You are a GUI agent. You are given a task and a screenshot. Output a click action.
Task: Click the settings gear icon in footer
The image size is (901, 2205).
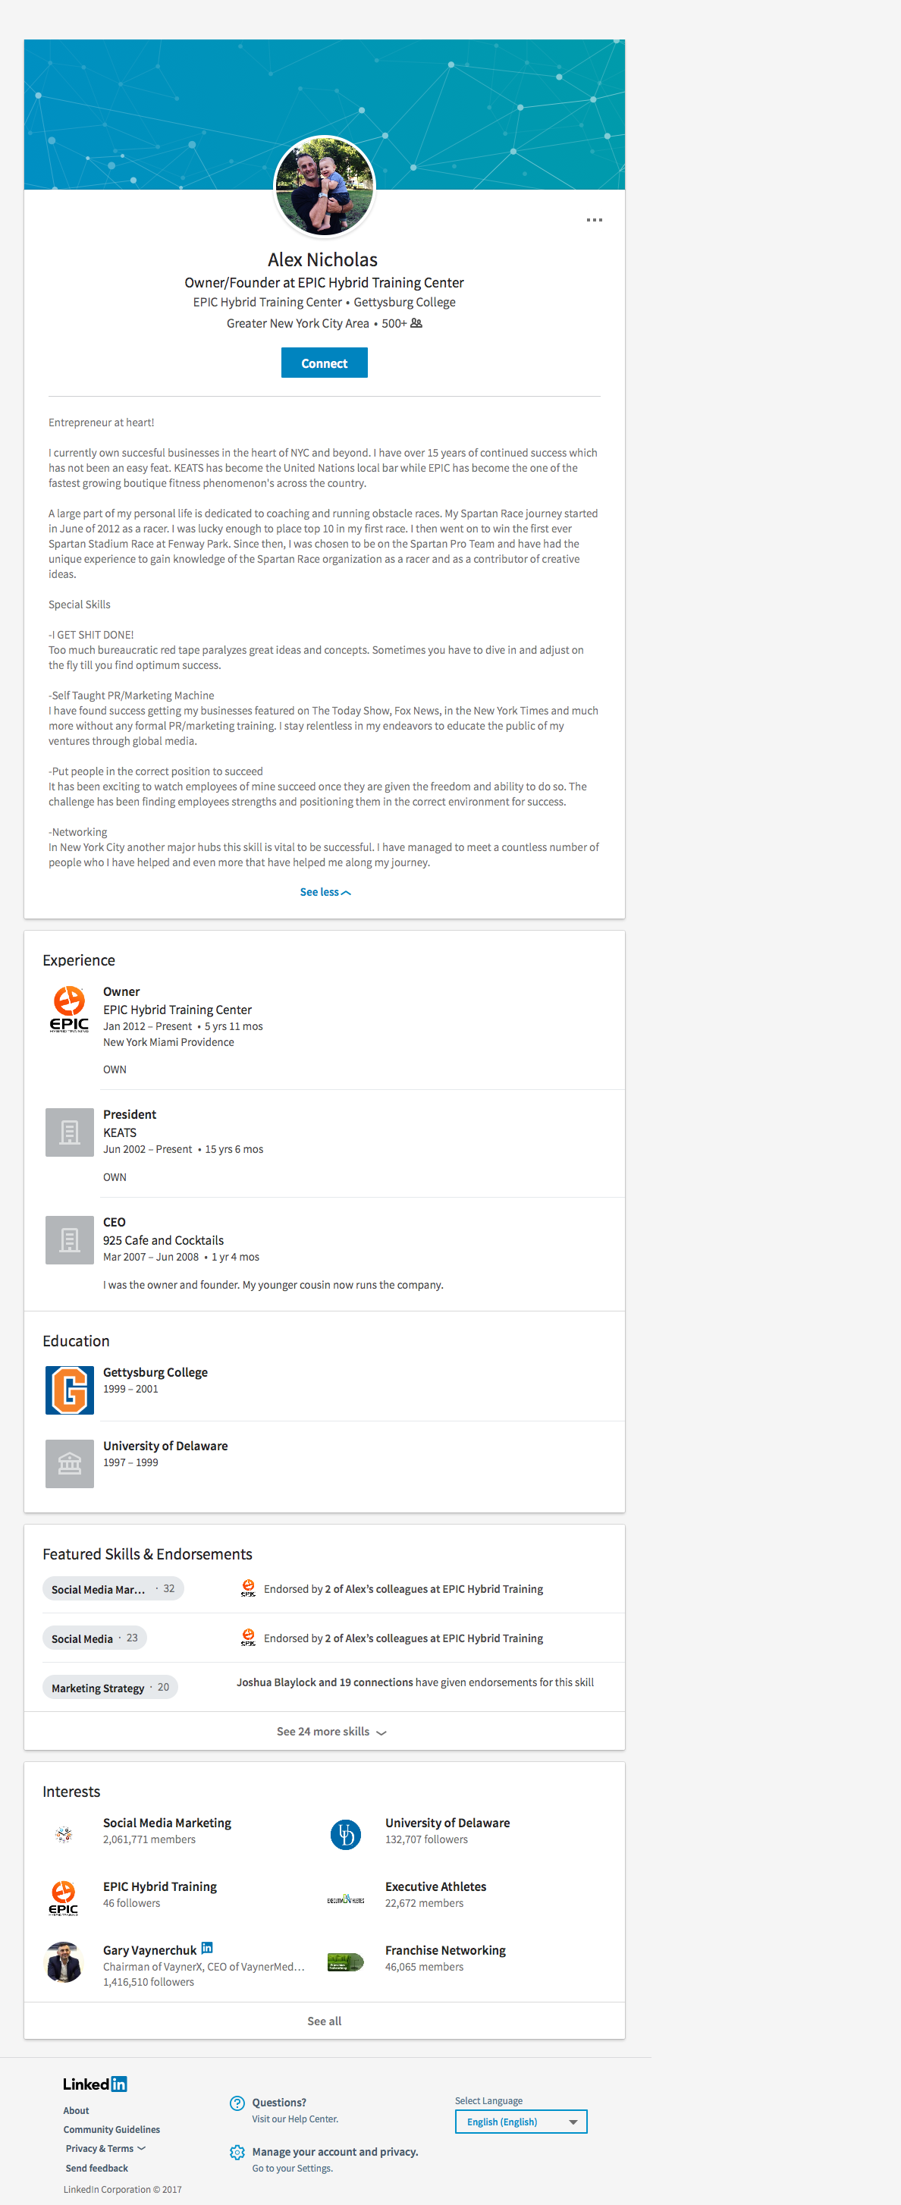pyautogui.click(x=237, y=2152)
